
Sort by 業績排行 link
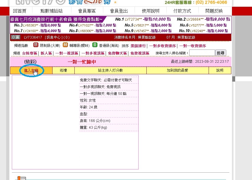138,46
